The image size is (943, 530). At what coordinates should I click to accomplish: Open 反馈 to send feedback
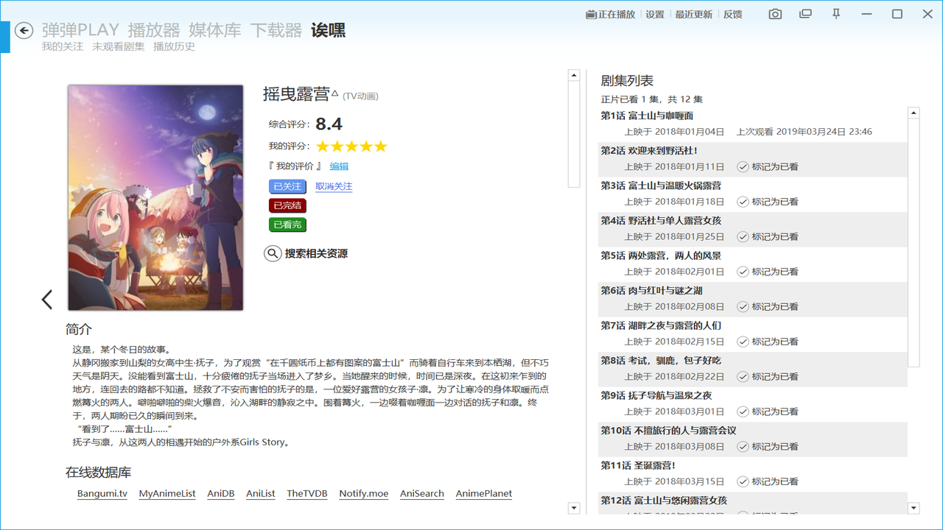(732, 13)
